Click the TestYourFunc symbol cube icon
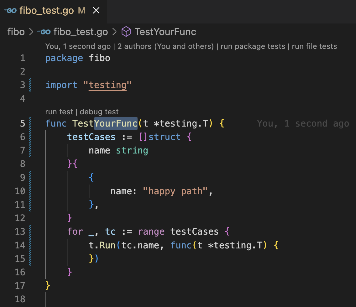 pos(126,32)
